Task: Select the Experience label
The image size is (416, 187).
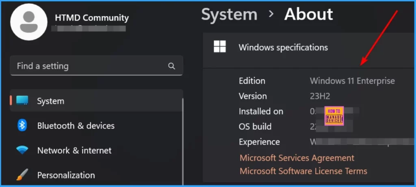Action: coord(260,142)
